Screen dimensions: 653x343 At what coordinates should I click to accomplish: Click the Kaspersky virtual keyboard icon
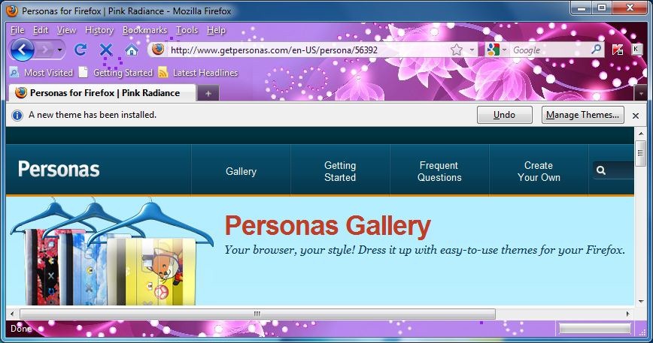tap(636, 50)
